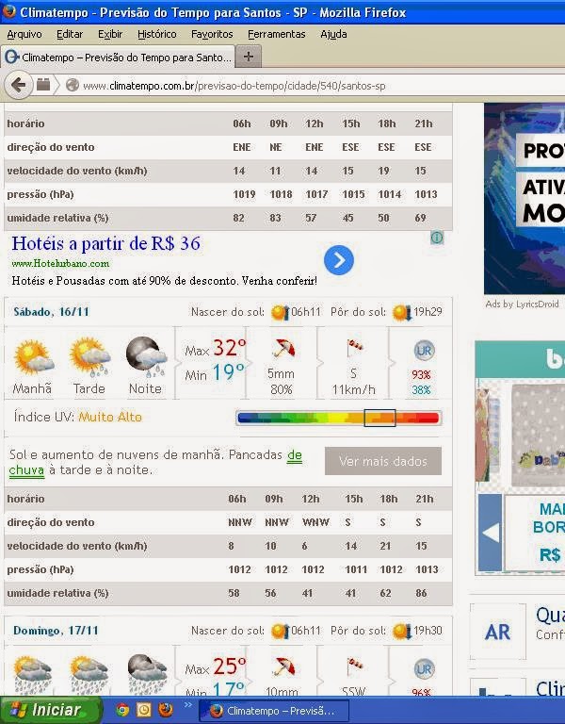Click Sunday's umbrella icon above 10mm
Image resolution: width=565 pixels, height=724 pixels.
[282, 667]
